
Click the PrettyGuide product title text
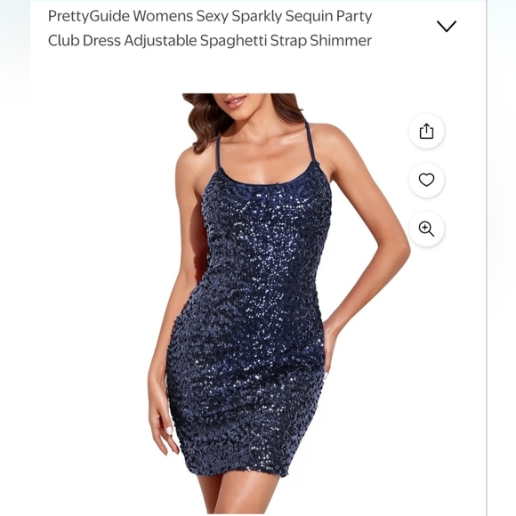coord(210,28)
